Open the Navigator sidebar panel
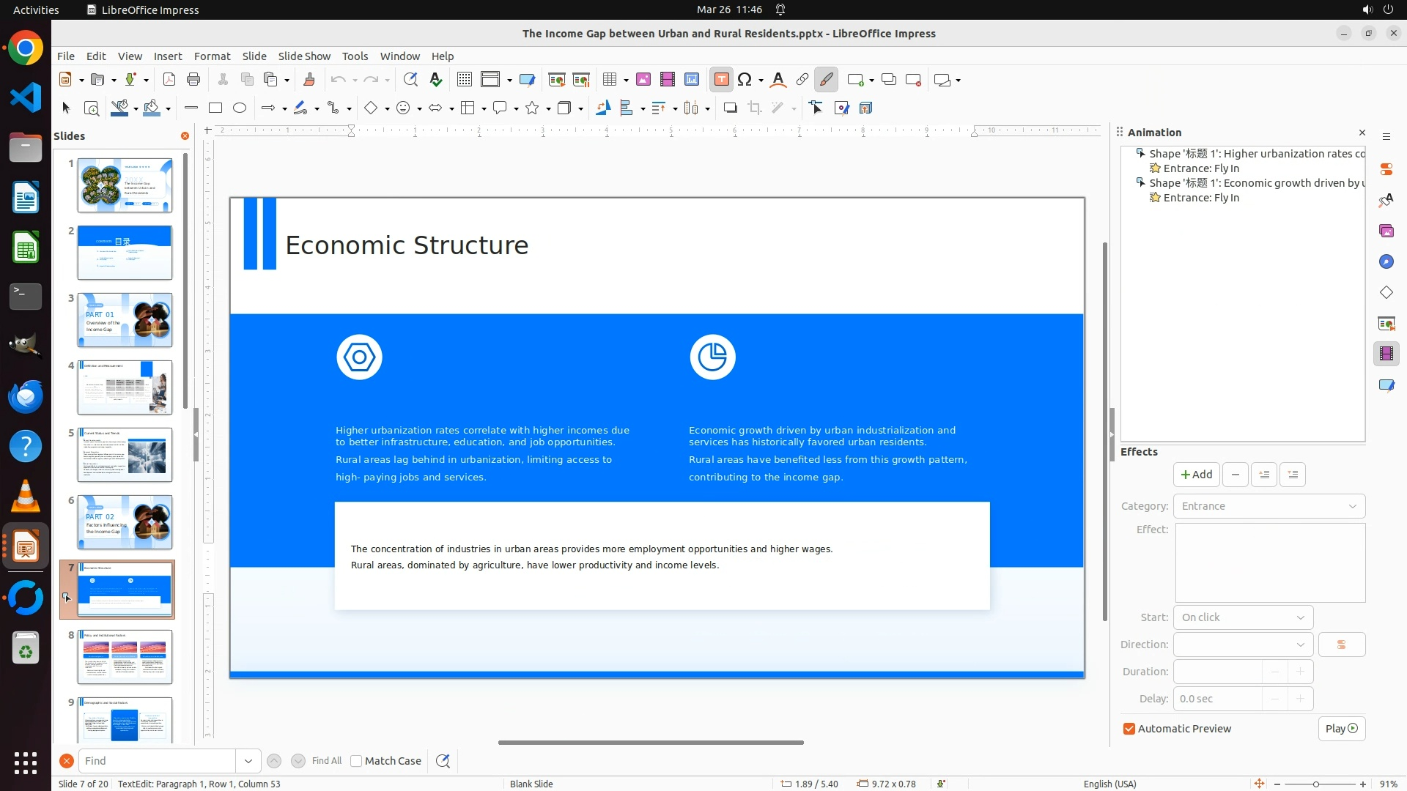The width and height of the screenshot is (1407, 791). tap(1386, 262)
